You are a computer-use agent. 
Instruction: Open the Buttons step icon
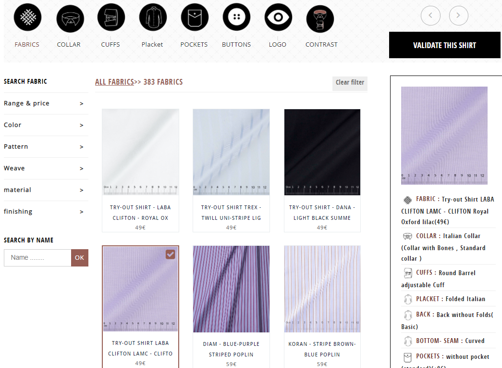237,17
